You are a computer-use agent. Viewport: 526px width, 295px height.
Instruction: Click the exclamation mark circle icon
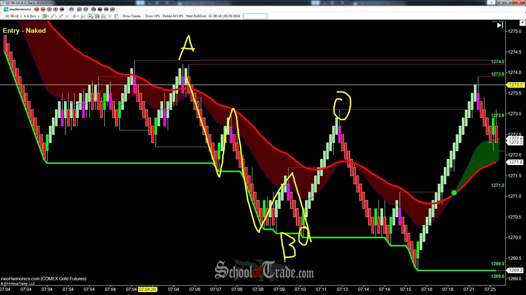(x=55, y=9)
